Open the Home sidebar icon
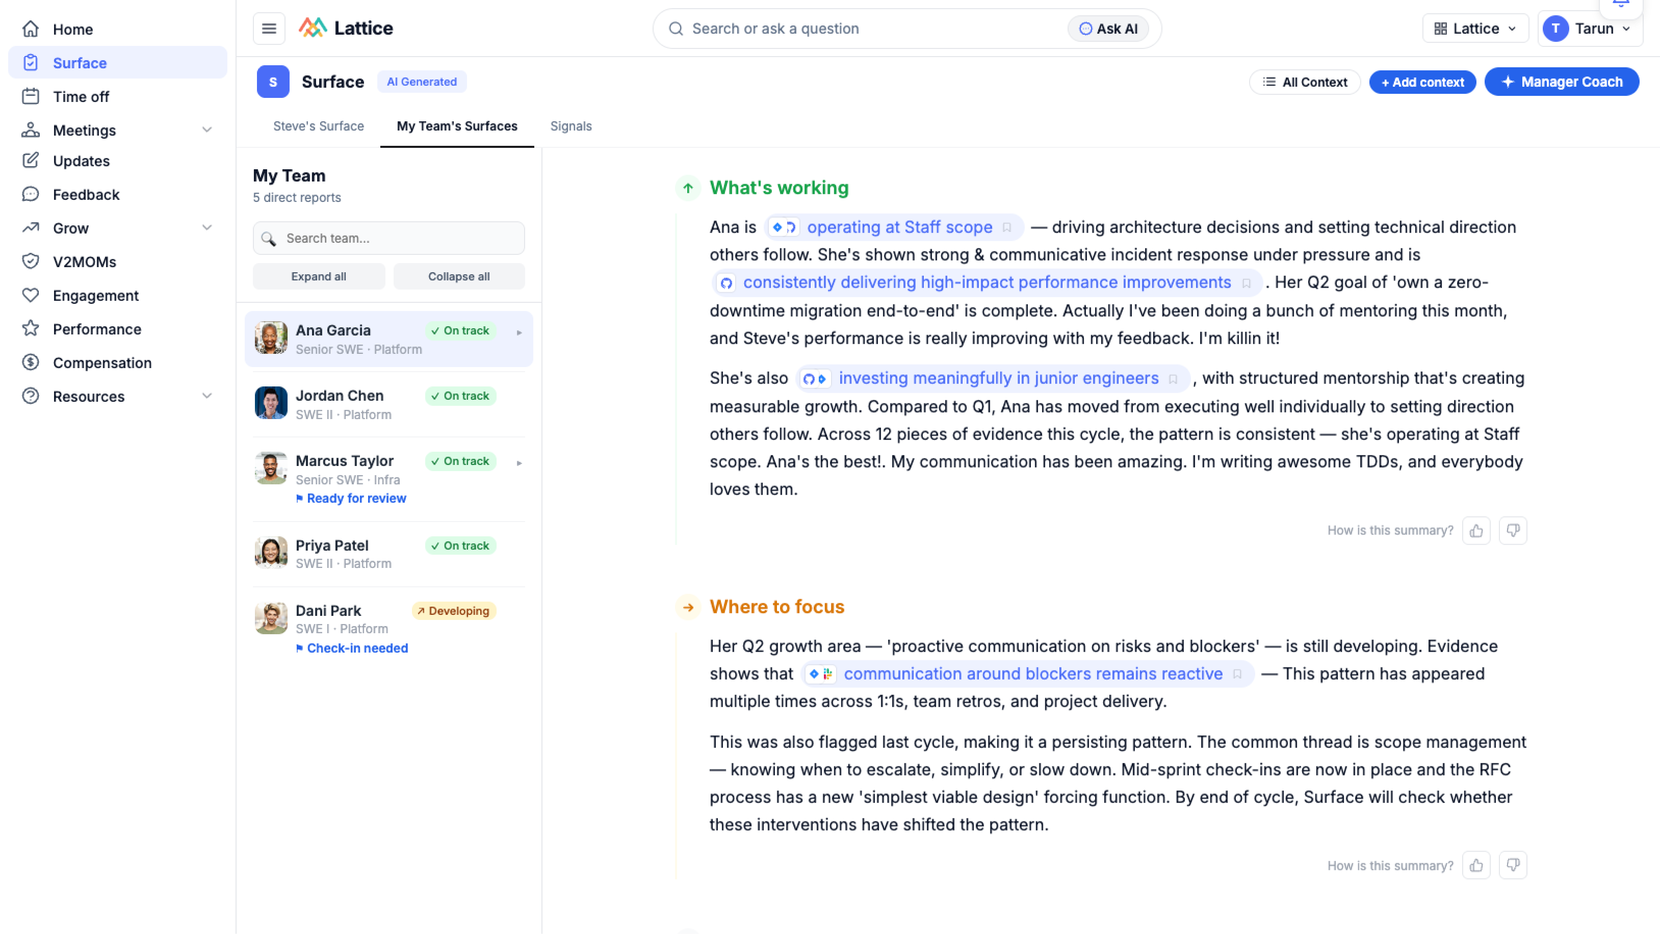1660x934 pixels. (x=30, y=29)
